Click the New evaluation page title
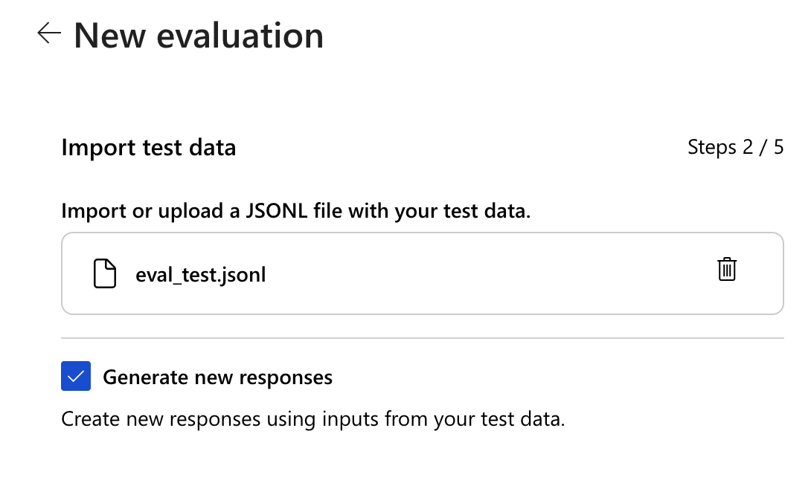The height and width of the screenshot is (480, 811). [199, 36]
